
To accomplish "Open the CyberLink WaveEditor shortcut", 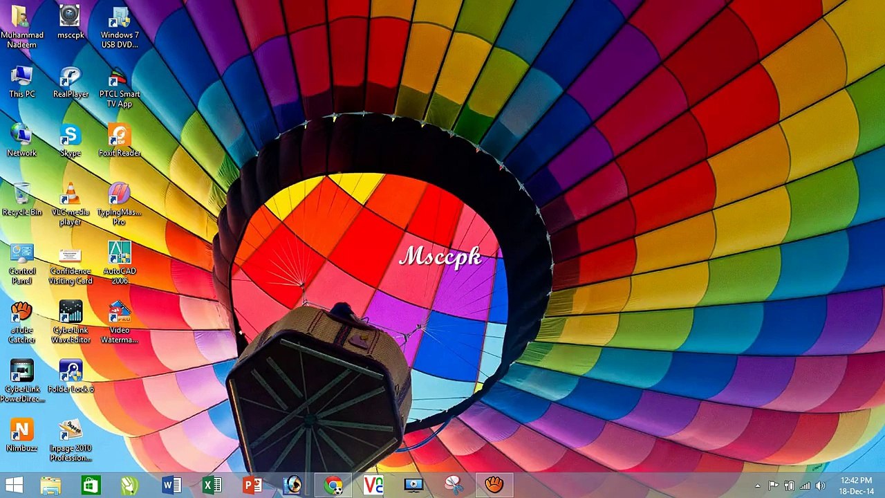I will [x=71, y=322].
